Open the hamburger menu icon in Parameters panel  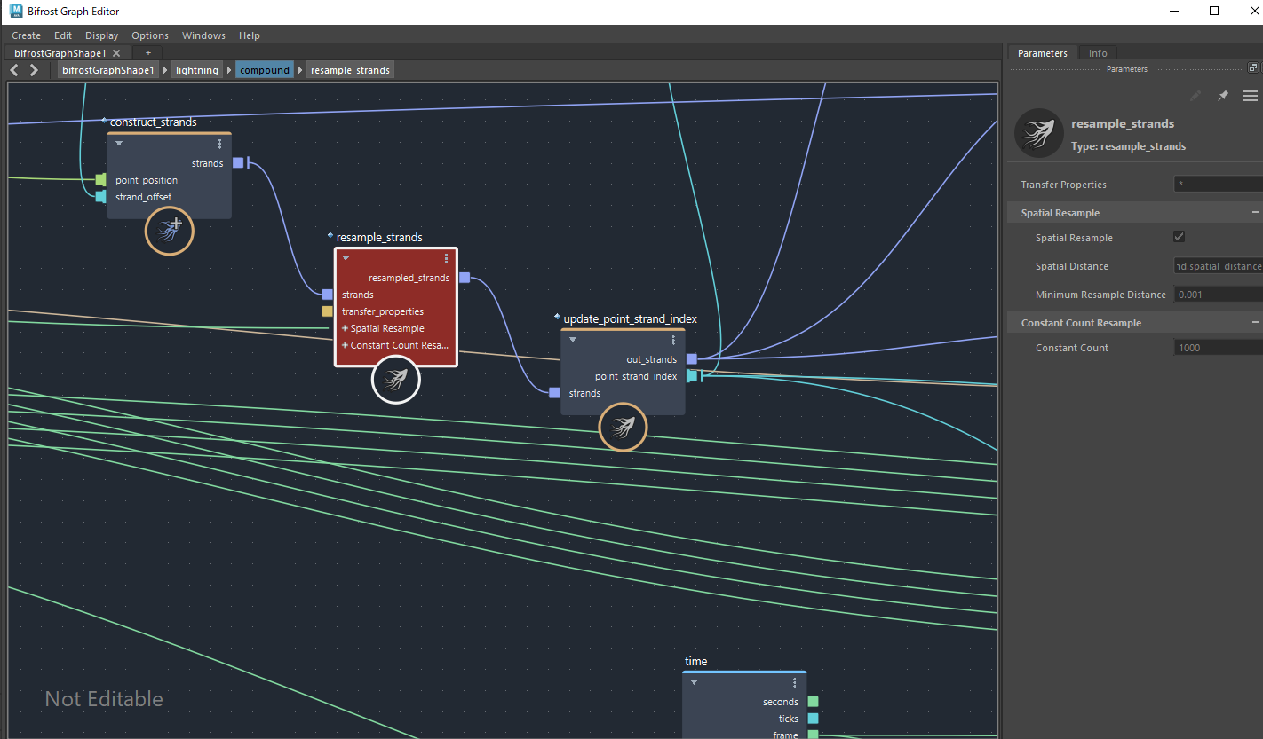click(1251, 96)
